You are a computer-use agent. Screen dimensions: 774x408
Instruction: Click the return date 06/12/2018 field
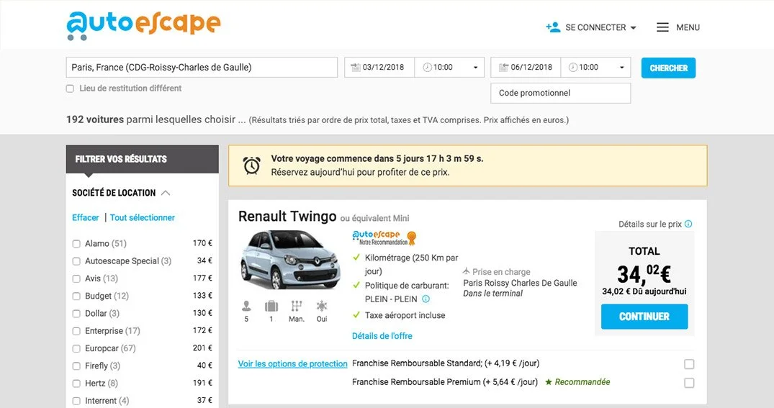tap(526, 68)
